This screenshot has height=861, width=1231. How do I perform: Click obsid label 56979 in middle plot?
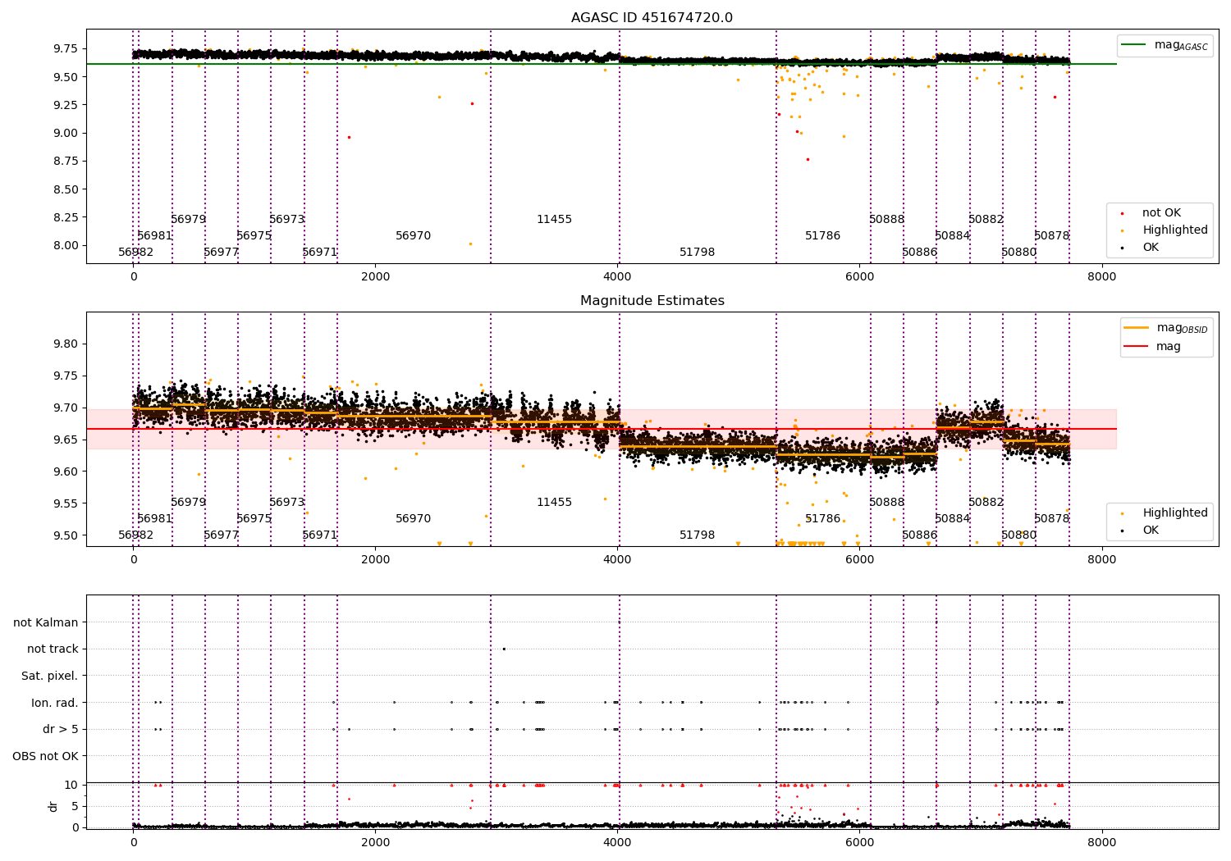[x=189, y=503]
